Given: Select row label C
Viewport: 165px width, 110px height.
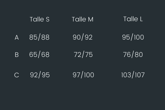Looking at the screenshot, I should tap(16, 75).
